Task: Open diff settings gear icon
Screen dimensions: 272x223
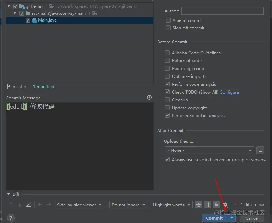Action: [x=225, y=205]
